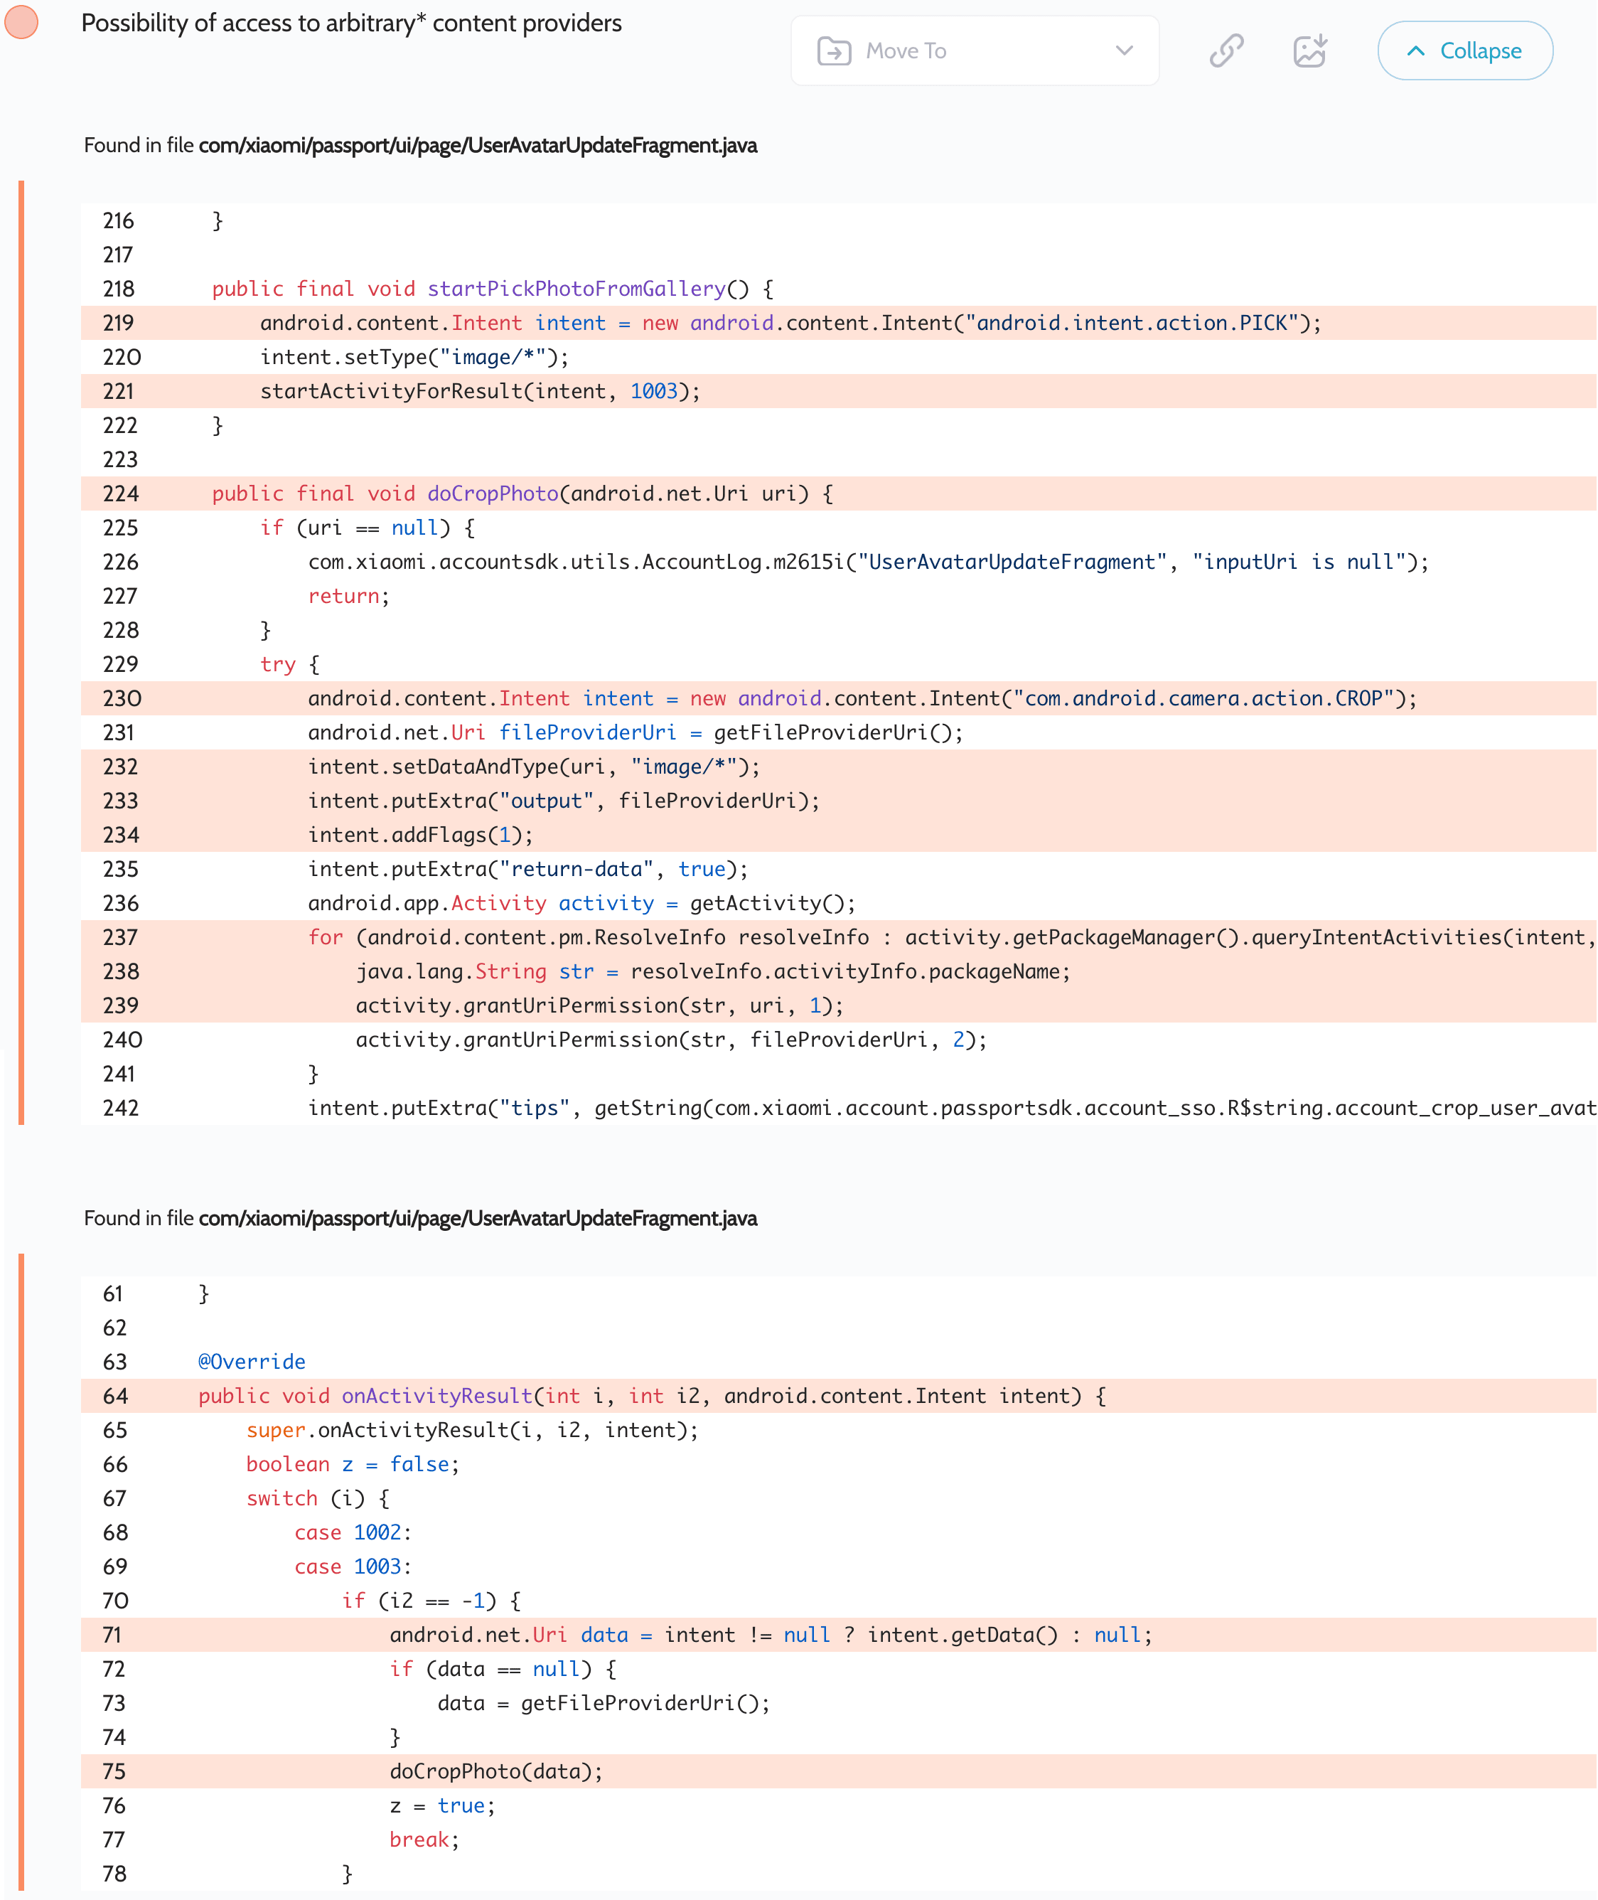1598x1900 pixels.
Task: Click the folder arrow icon in Move To
Action: click(x=833, y=50)
